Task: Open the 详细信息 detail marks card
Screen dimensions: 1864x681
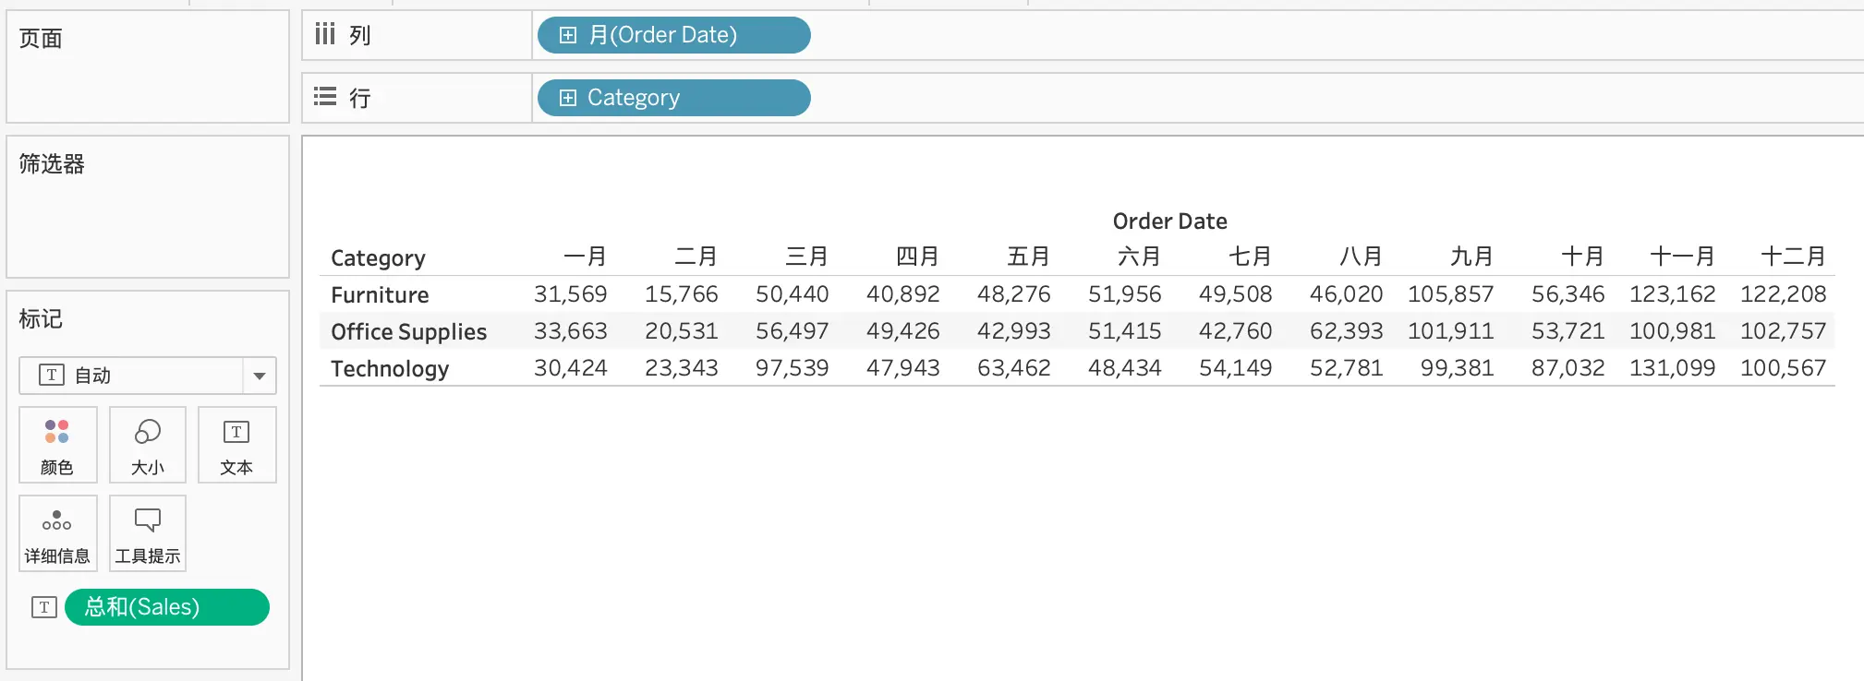Action: (x=57, y=533)
